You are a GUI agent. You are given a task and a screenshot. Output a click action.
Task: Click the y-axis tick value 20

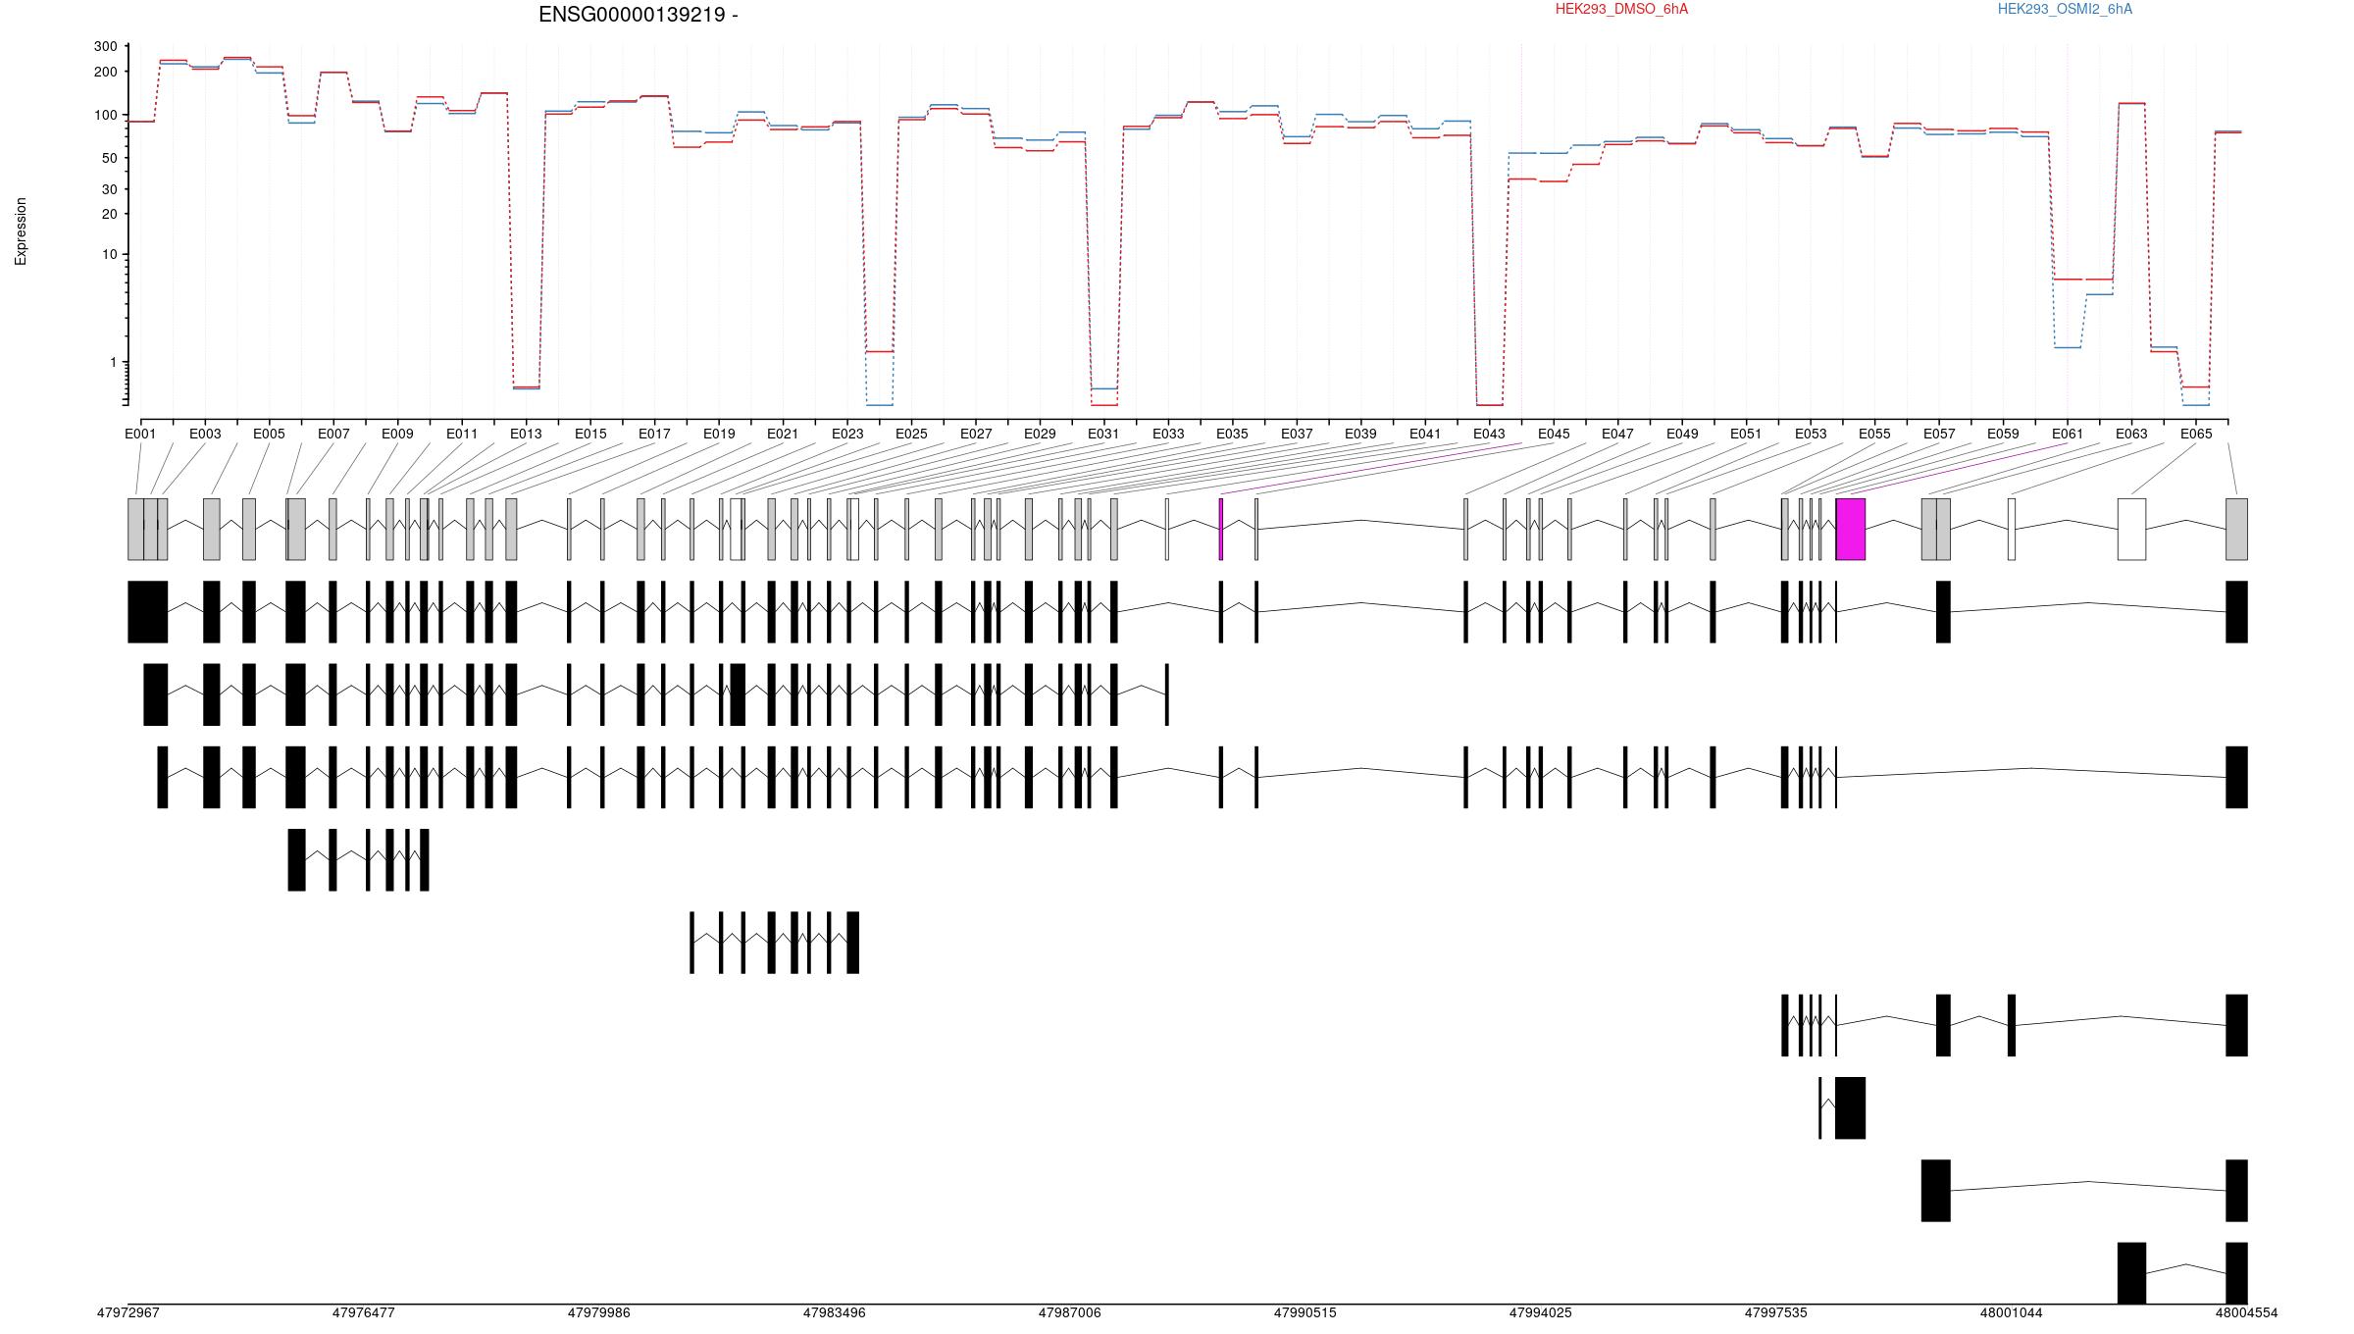pyautogui.click(x=109, y=215)
